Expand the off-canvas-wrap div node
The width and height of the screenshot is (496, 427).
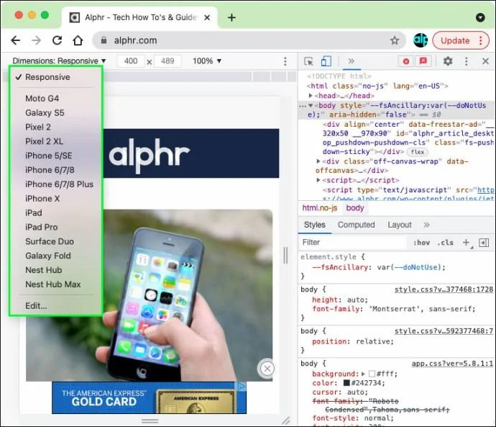pos(318,161)
